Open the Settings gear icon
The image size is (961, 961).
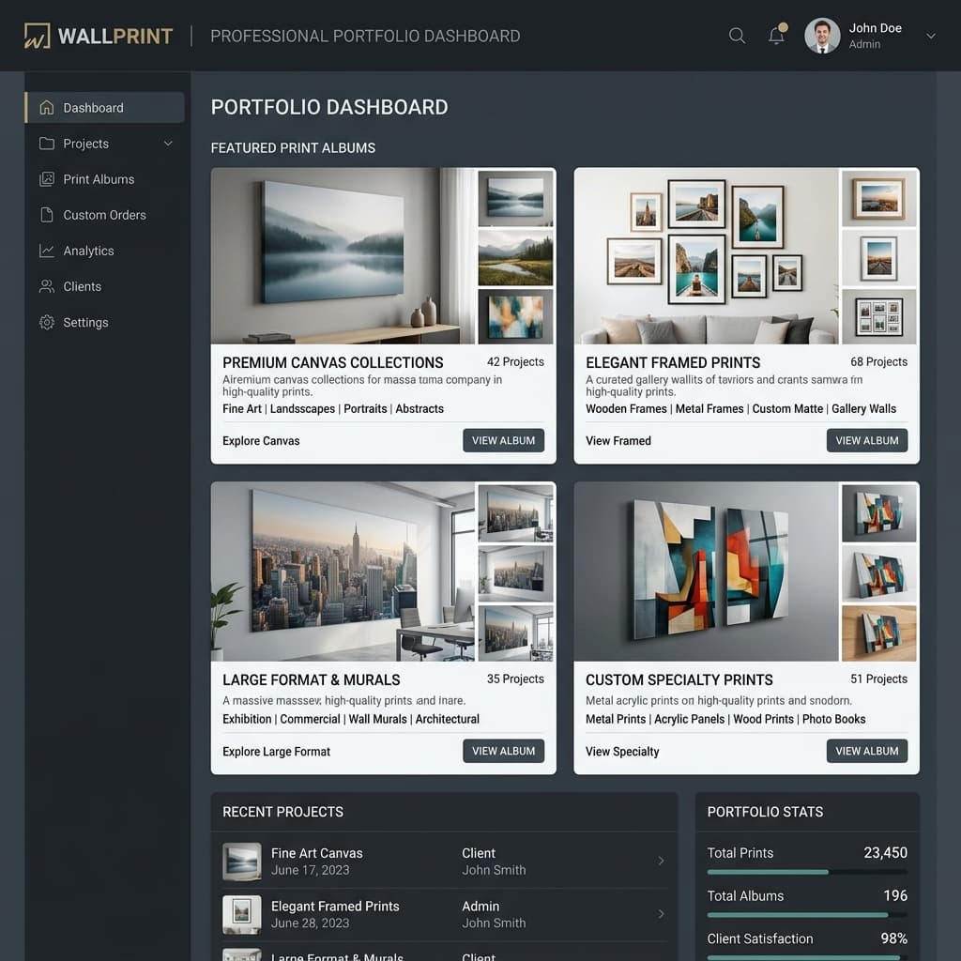[46, 322]
